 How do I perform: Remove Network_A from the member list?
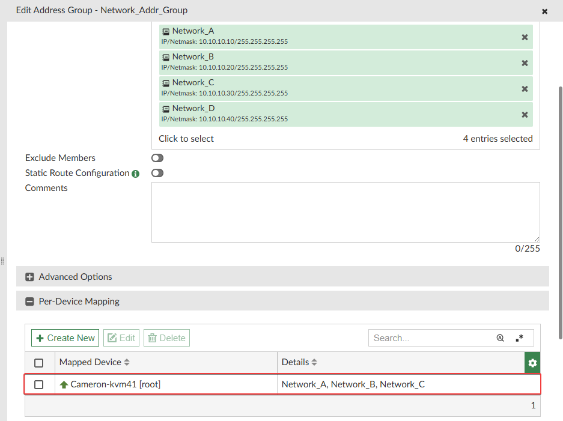(x=525, y=37)
